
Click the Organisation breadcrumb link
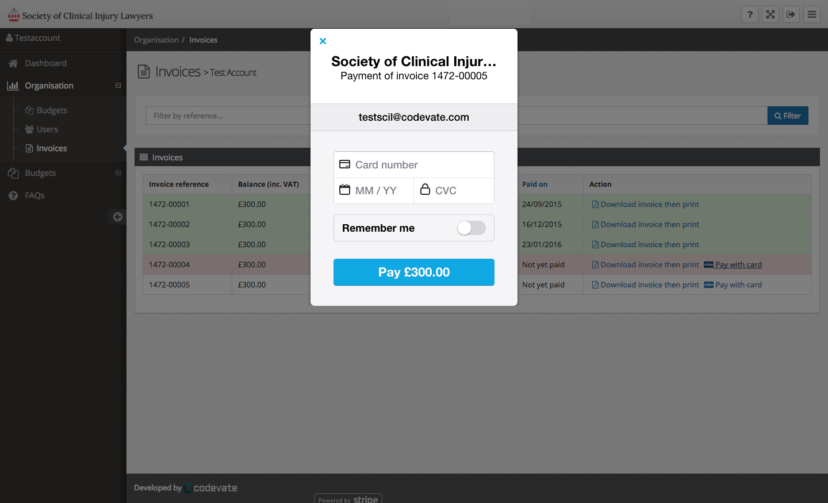coord(156,40)
